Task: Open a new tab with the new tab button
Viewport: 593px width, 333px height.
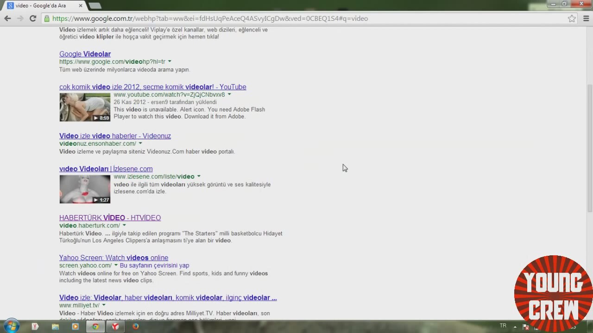Action: coord(95,6)
